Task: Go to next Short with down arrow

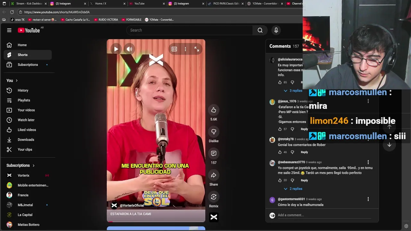Action: point(389,145)
